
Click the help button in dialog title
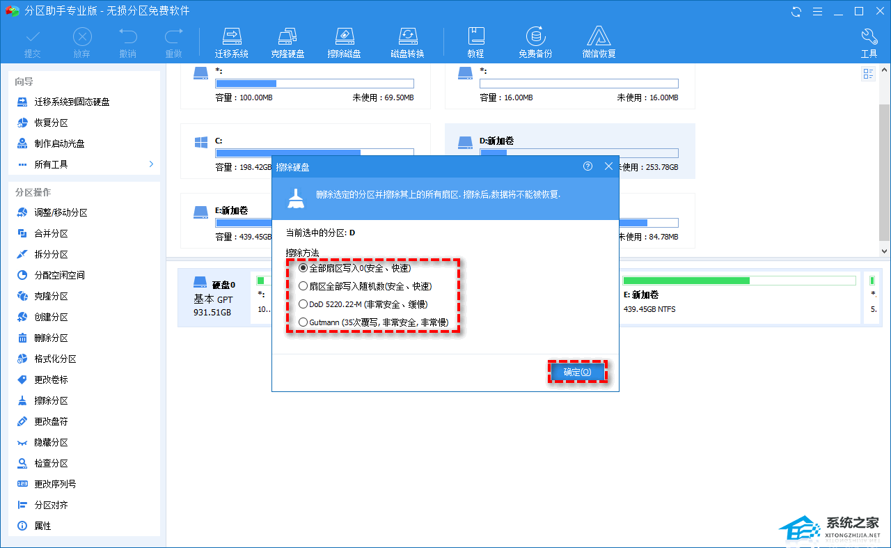588,166
